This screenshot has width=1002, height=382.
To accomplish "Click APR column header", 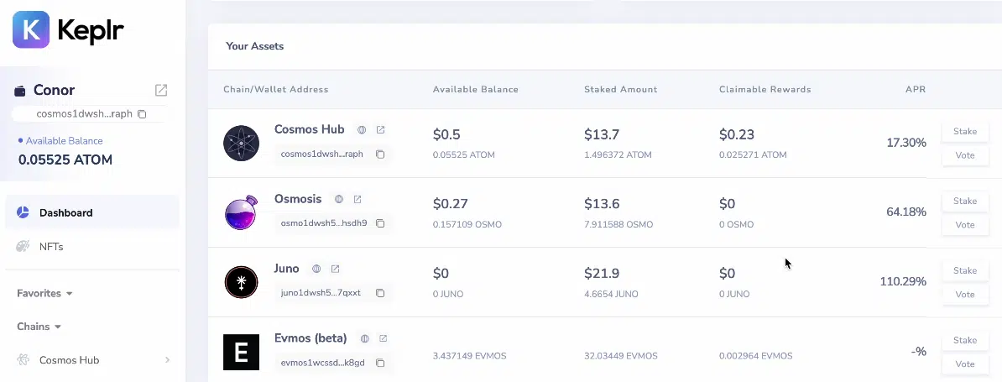I will (x=916, y=90).
